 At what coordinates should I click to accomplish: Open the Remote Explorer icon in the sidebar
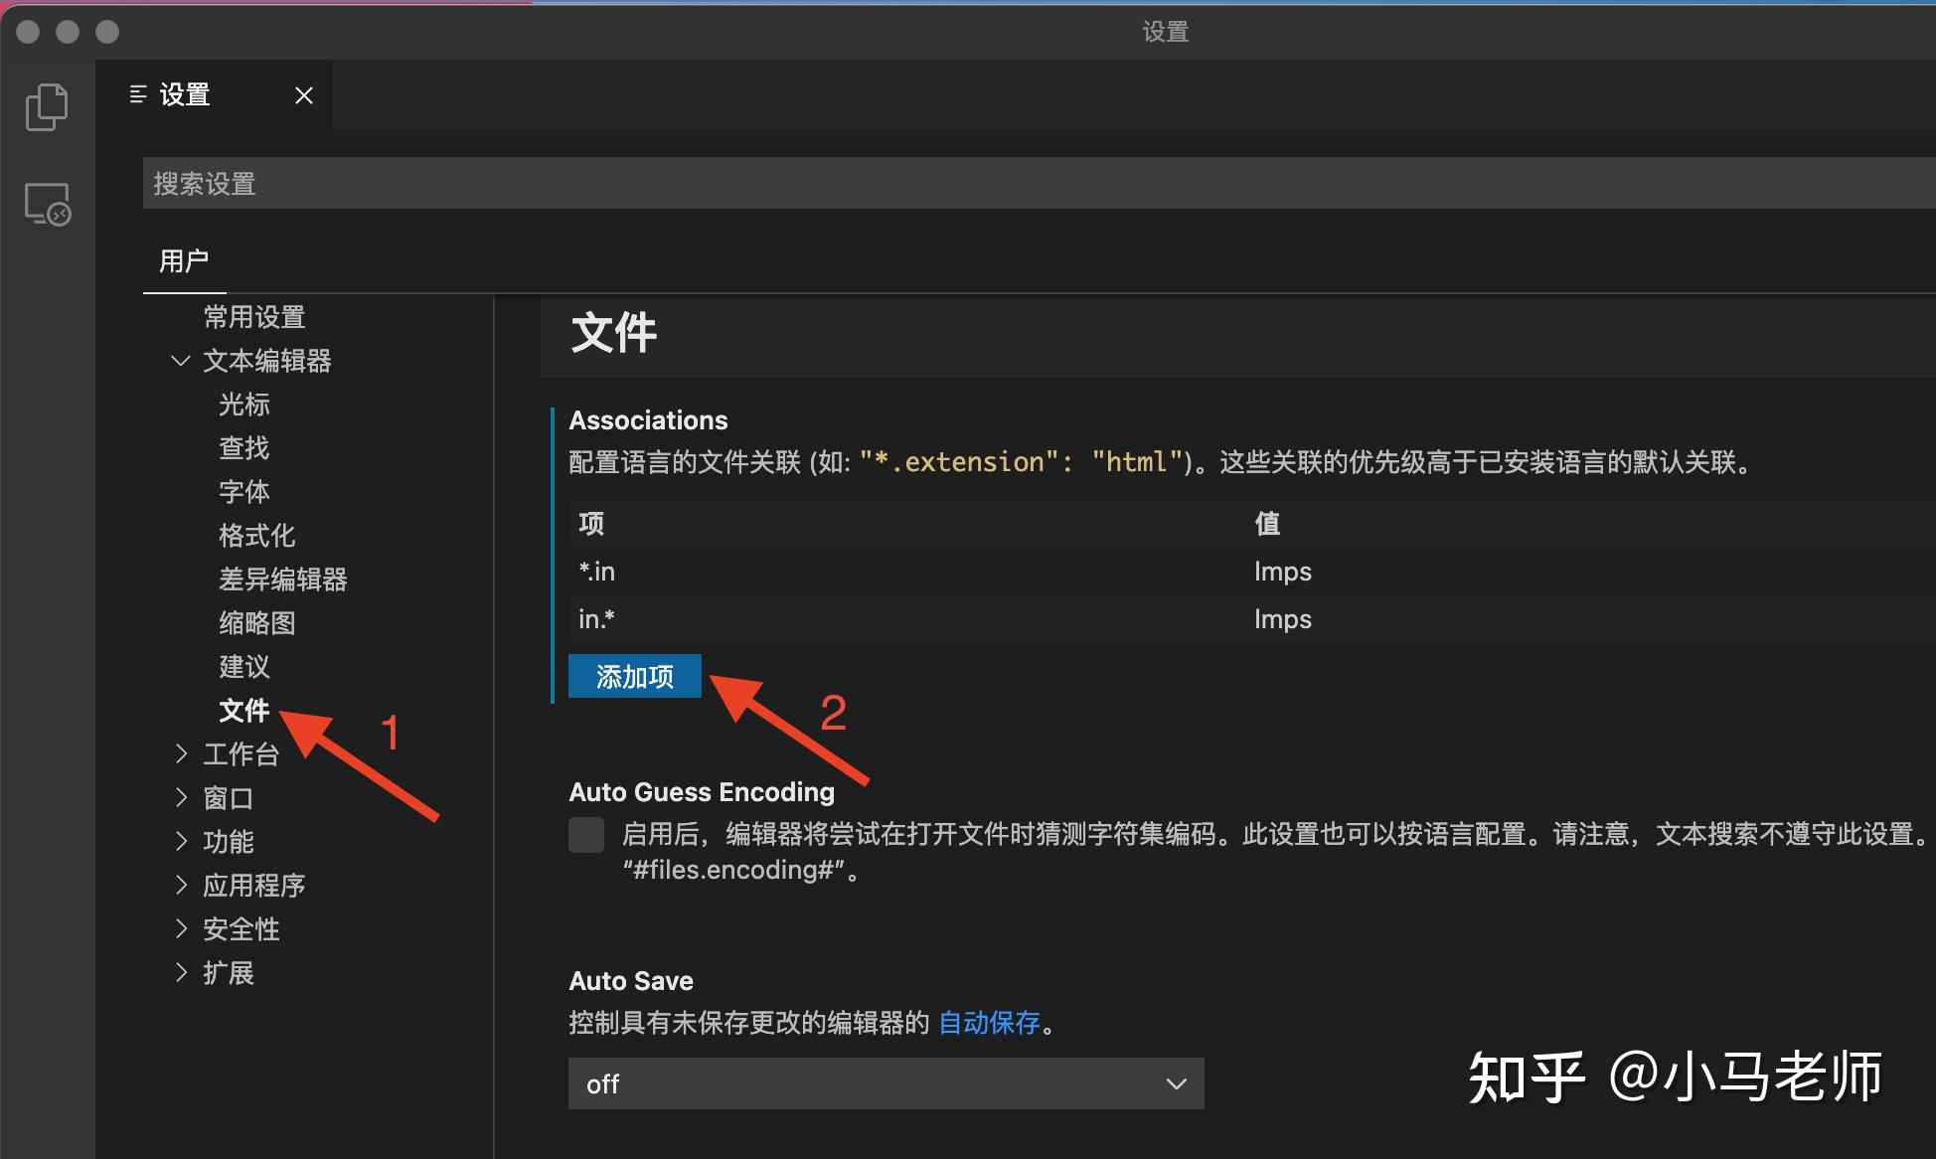tap(47, 203)
